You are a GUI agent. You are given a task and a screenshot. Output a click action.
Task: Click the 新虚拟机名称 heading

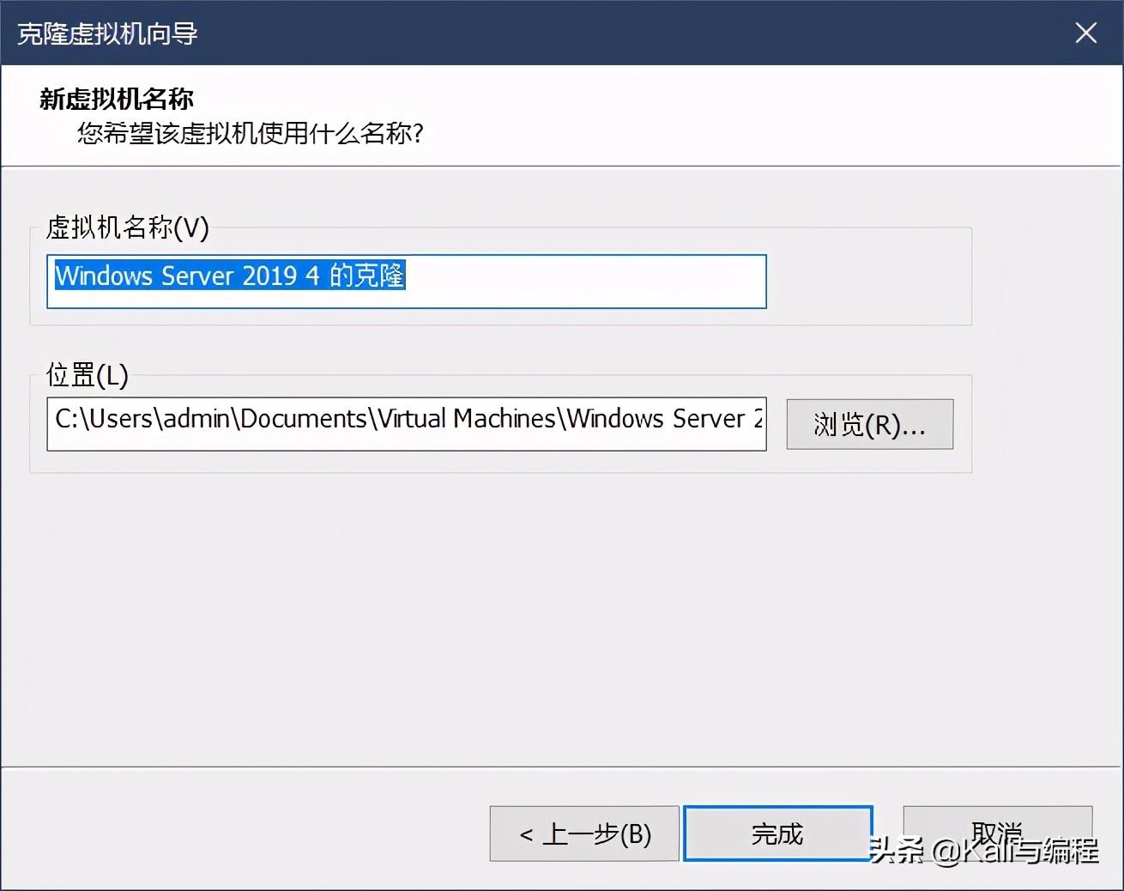pyautogui.click(x=117, y=99)
